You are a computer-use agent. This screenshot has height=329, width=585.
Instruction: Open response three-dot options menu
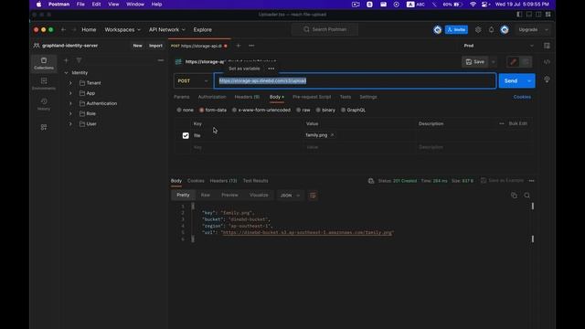[531, 181]
